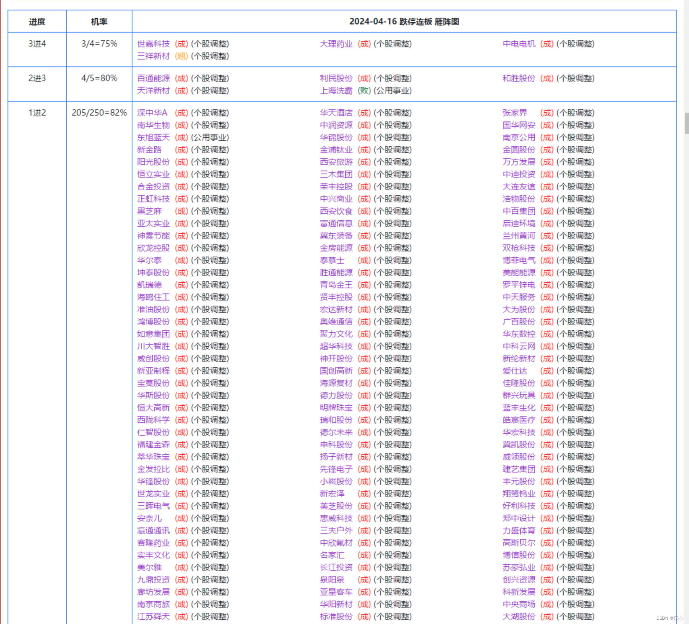Select 德尔未来 stock link
This screenshot has height=624, width=689.
tap(336, 432)
